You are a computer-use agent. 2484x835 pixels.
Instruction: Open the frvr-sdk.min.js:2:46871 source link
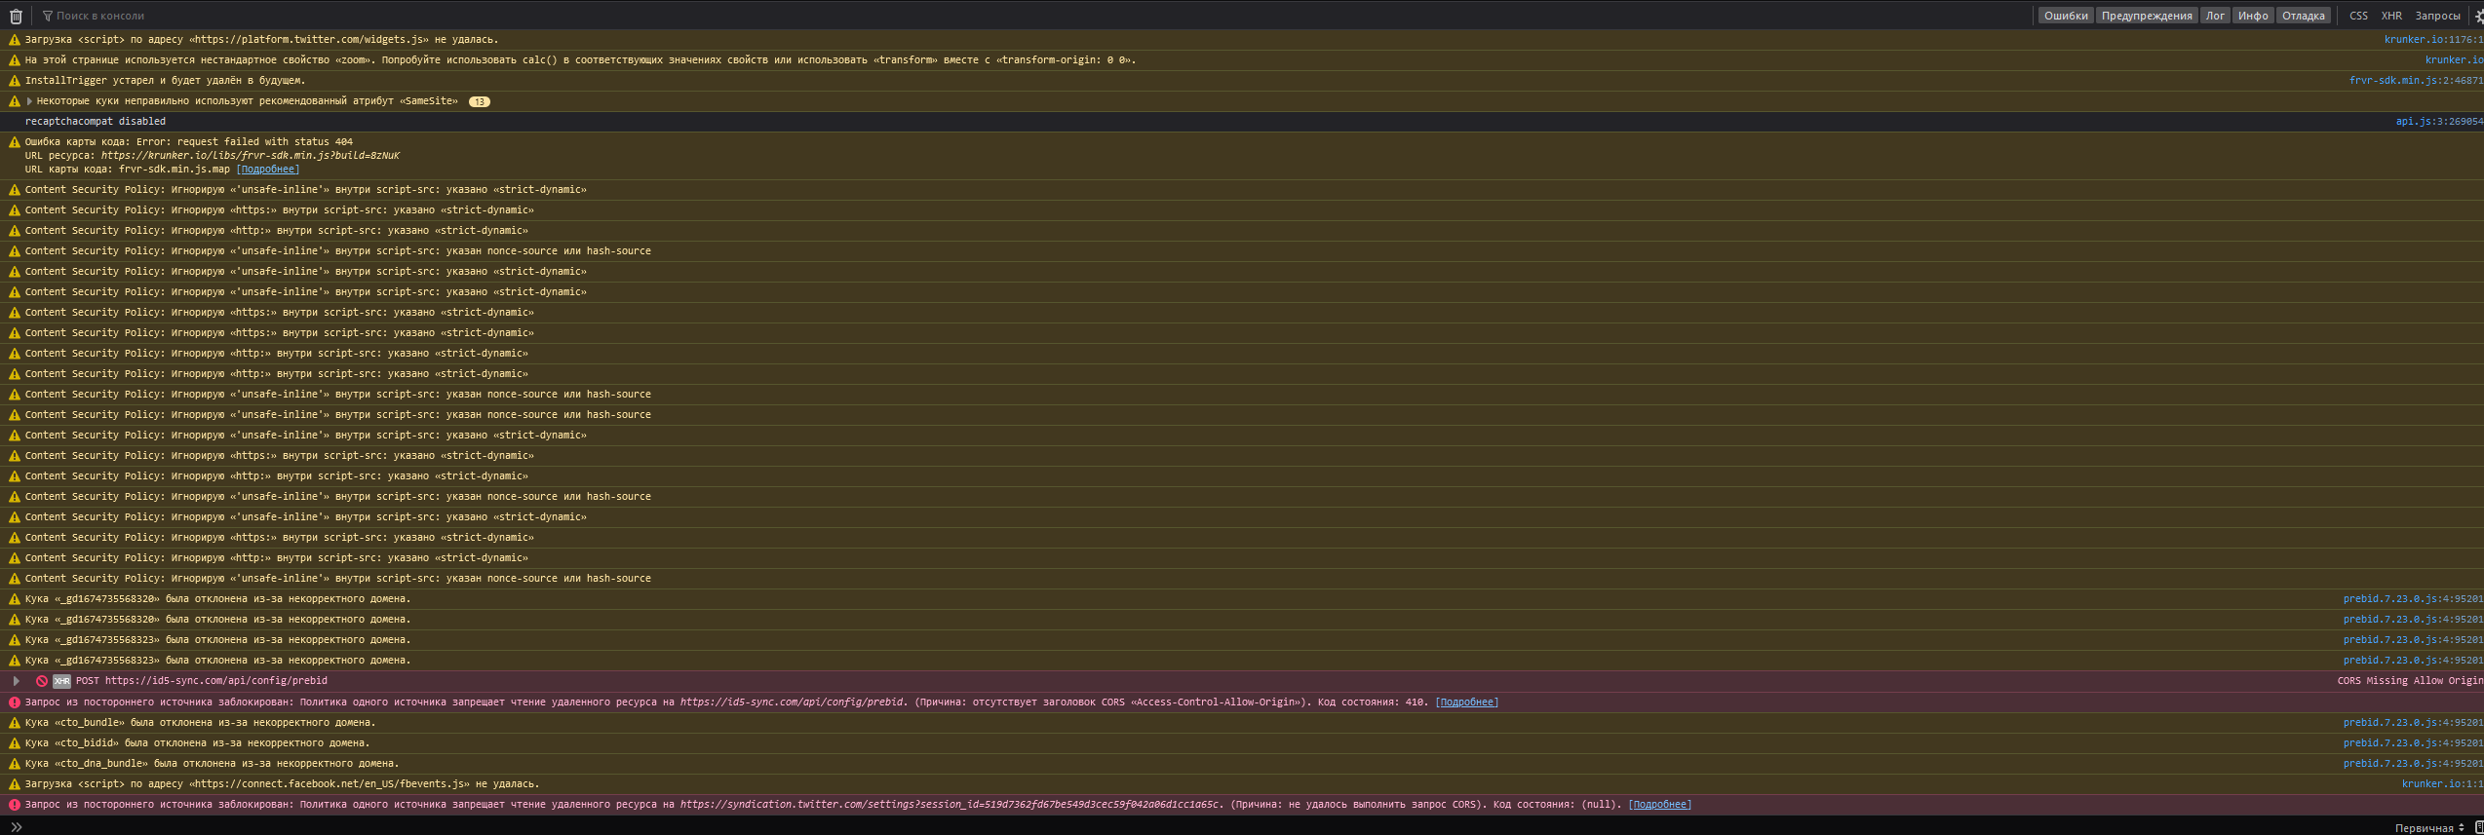click(2415, 81)
